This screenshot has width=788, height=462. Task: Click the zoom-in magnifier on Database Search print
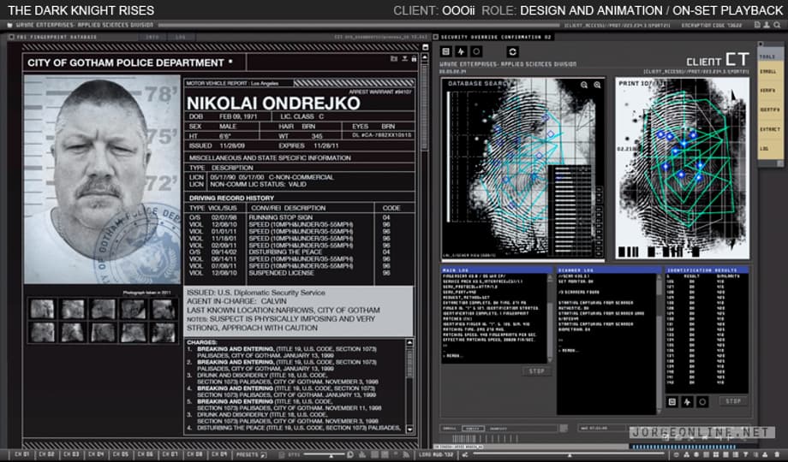tap(584, 86)
